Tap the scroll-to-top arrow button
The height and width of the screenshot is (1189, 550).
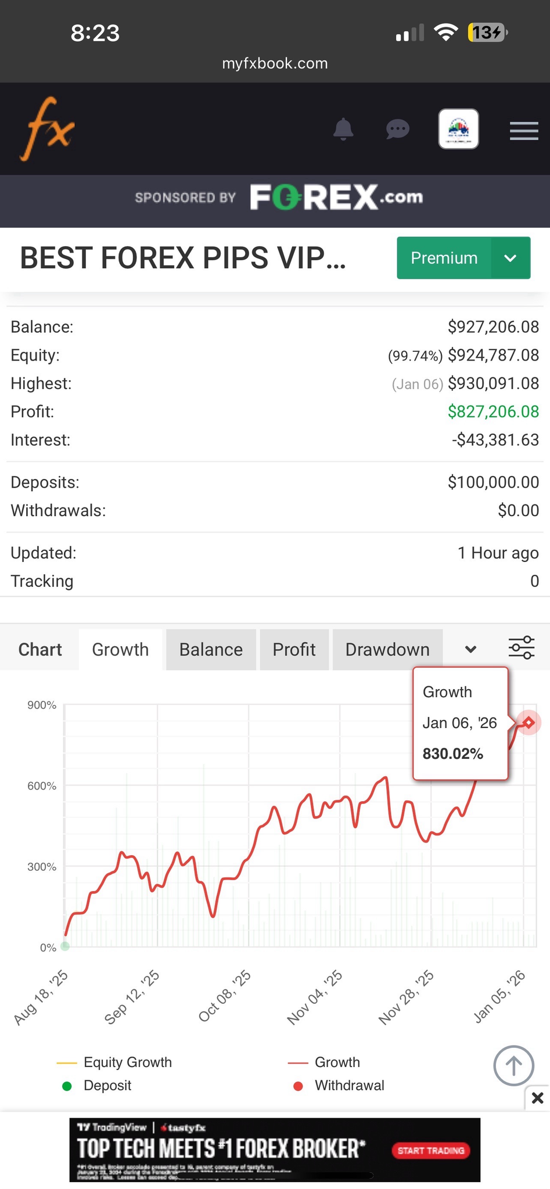coord(513,1065)
